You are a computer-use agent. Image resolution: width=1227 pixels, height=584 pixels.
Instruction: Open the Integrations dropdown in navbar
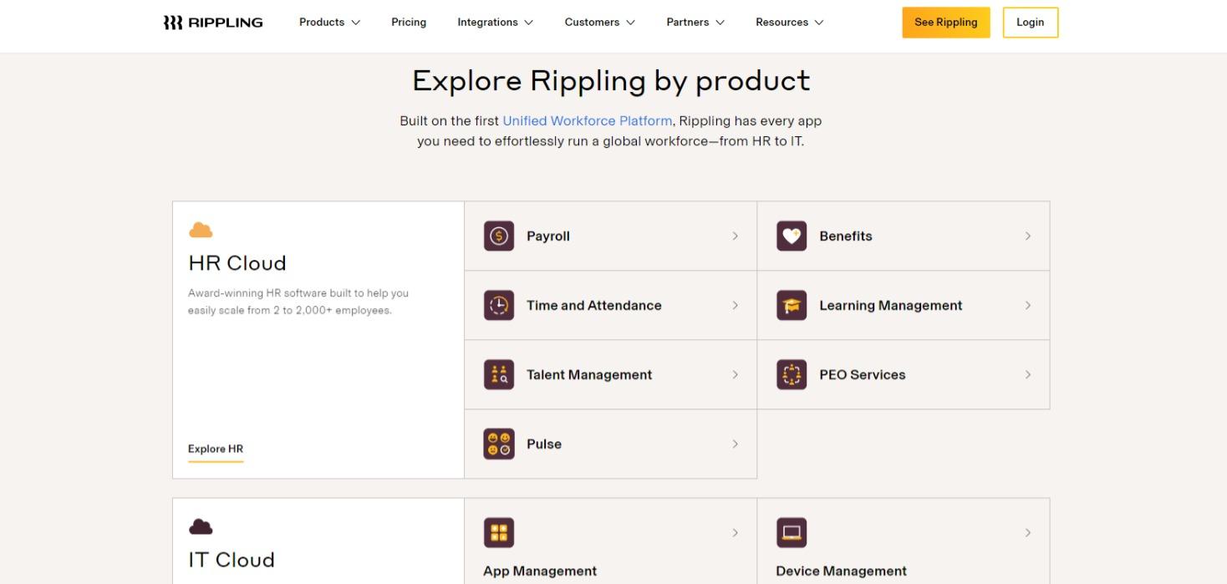tap(495, 23)
